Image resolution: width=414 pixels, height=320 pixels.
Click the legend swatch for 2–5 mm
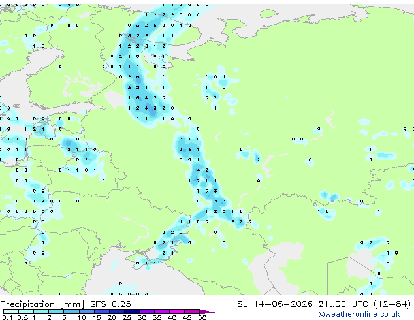(56, 312)
